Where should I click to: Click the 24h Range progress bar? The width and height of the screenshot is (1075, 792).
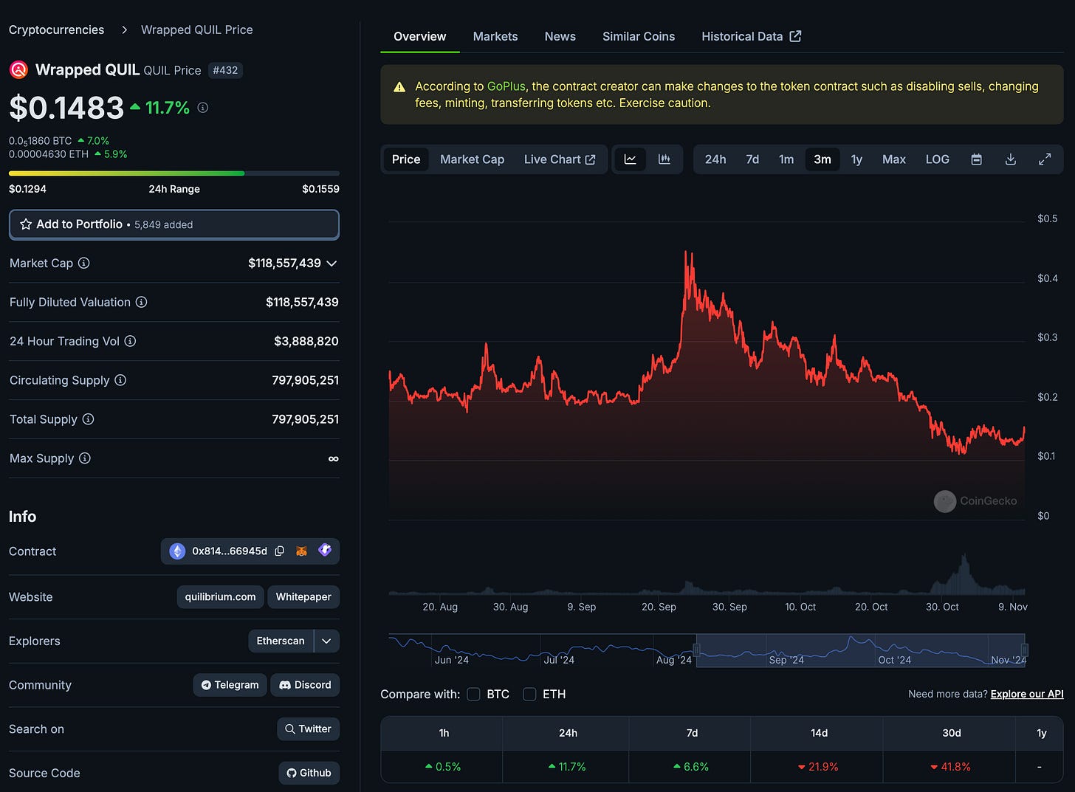click(x=174, y=173)
